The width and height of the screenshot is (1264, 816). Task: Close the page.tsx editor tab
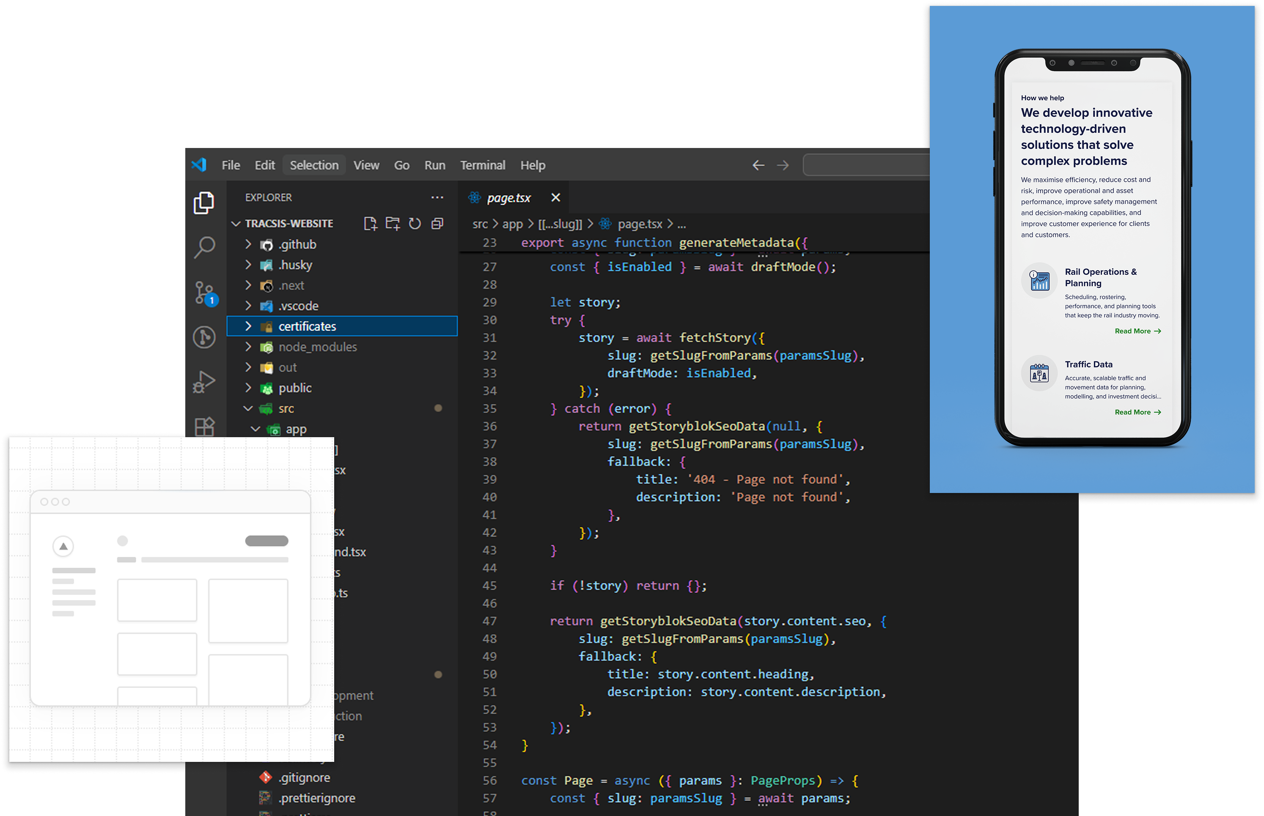(555, 197)
